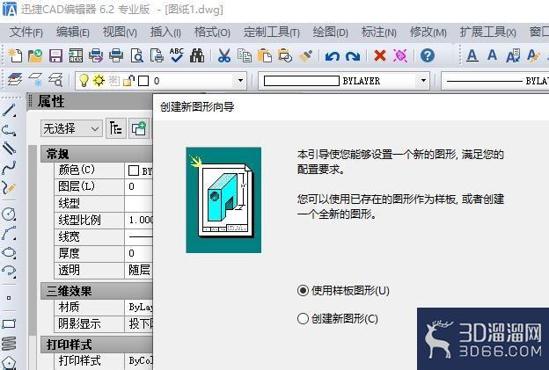
Task: Open the BYLAYER linetype dropdown
Action: click(x=495, y=81)
